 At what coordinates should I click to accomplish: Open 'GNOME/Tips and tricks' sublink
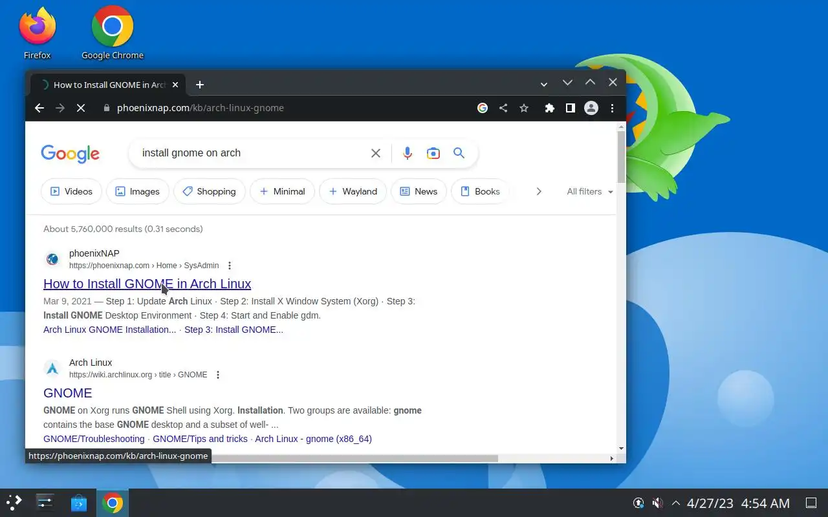tap(200, 439)
